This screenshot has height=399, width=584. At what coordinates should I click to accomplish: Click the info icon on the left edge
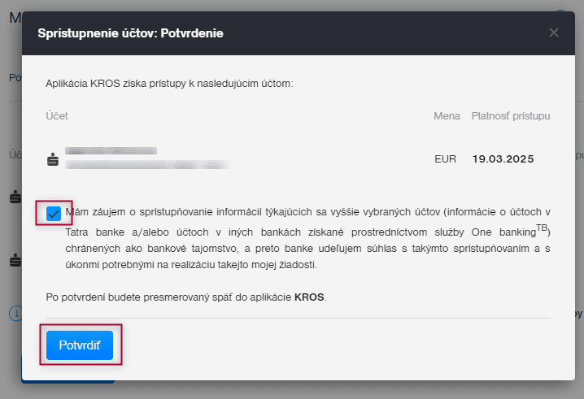[x=14, y=313]
